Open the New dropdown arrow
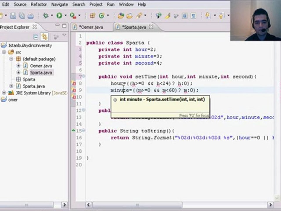Viewport: 281px width, 211px height. [x=6, y=16]
